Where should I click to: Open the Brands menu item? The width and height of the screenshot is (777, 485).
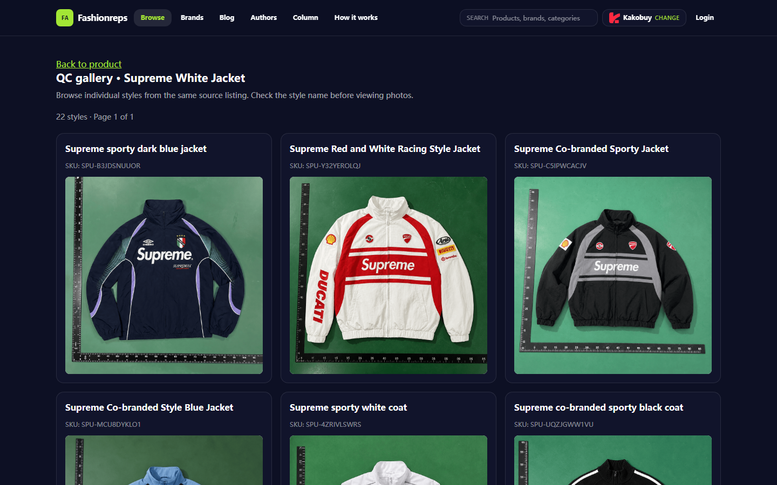(192, 18)
